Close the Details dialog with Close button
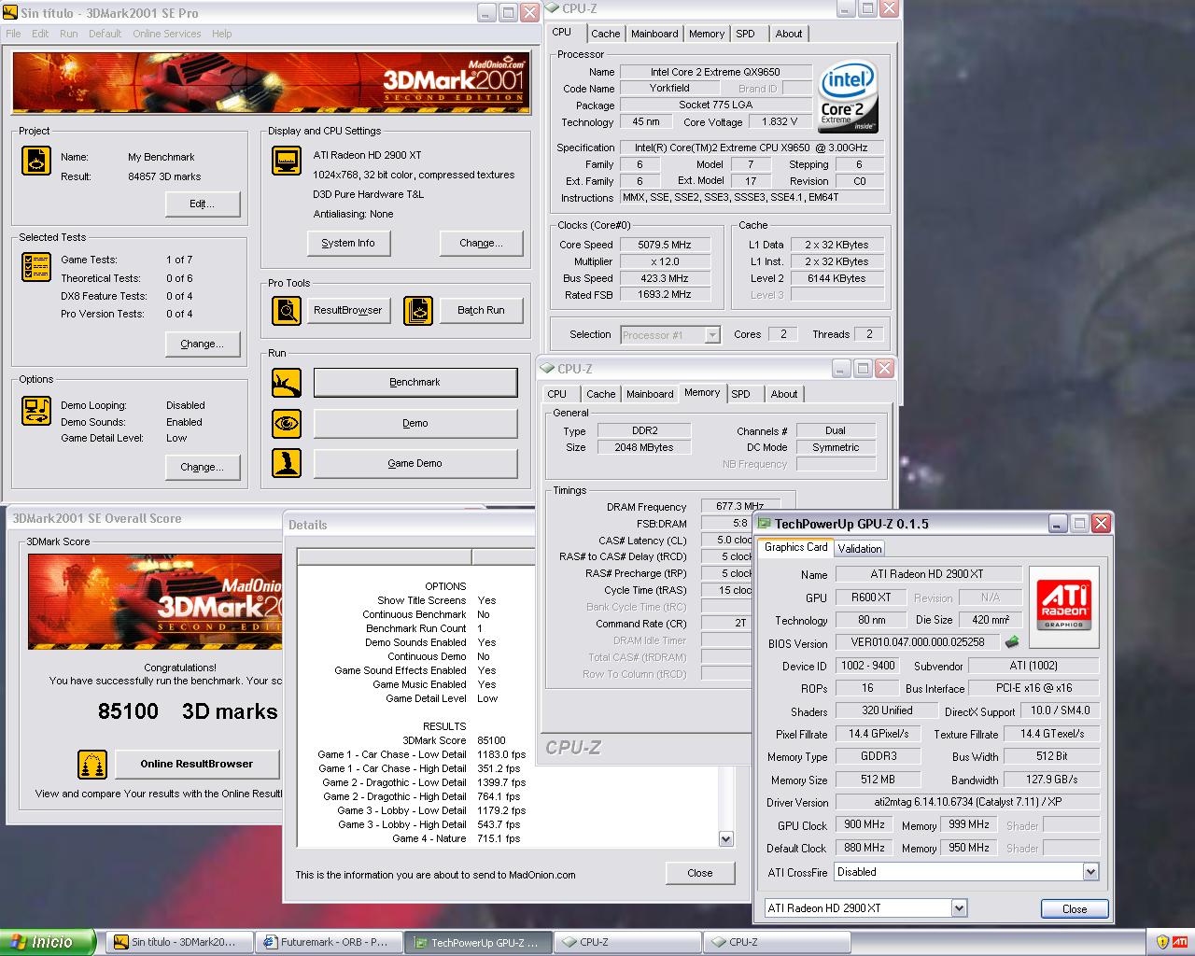Image resolution: width=1195 pixels, height=956 pixels. [700, 873]
